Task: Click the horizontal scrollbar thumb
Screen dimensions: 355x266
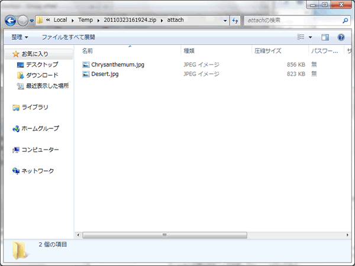Action: click(x=164, y=234)
